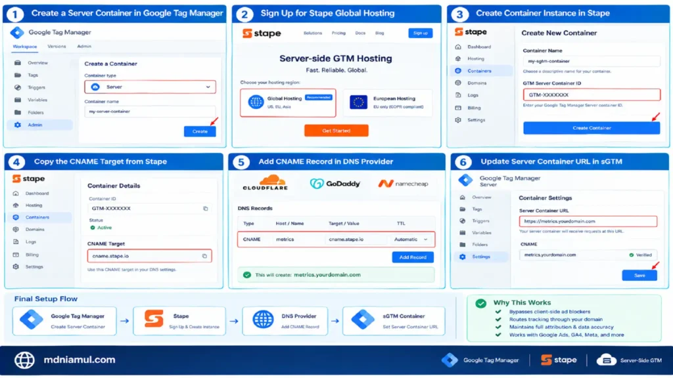Click the metrics.yourdomain.com CNAME field in step 6

588,255
